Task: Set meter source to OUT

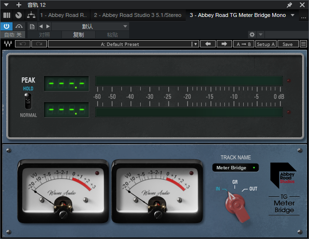Action: pyautogui.click(x=253, y=189)
